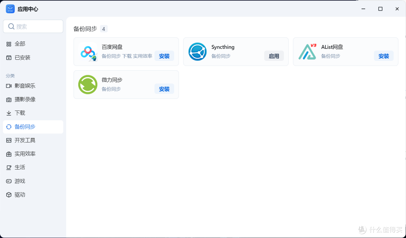This screenshot has height=238, width=406.
Task: Click the 全部 grid icon
Action: [x=9, y=44]
